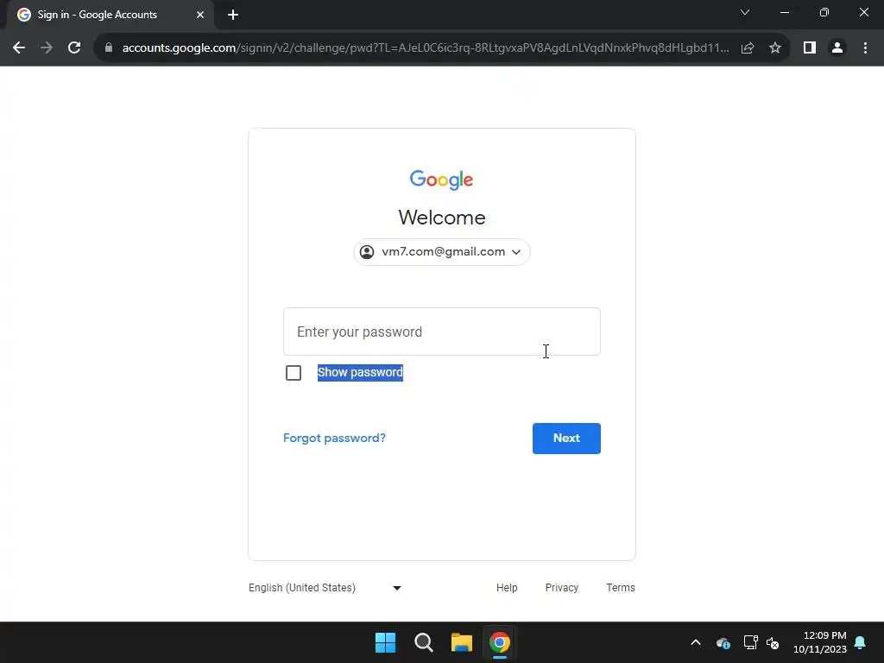
Task: Close the Sign in - Google Accounts tab
Action: (x=200, y=15)
